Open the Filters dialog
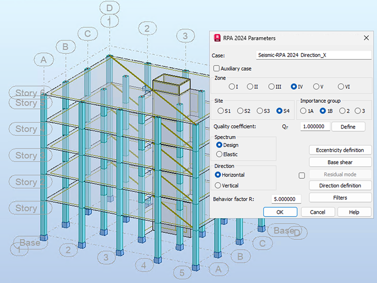377x283 pixels. pos(340,197)
